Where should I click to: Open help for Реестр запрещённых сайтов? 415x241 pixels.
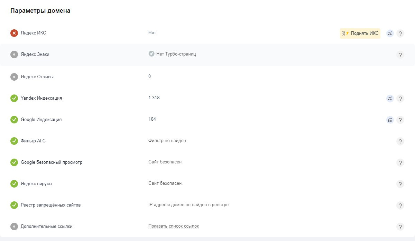(400, 205)
